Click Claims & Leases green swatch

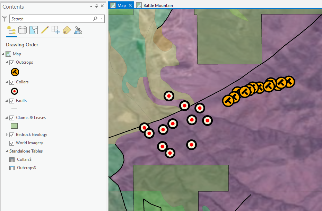click(x=14, y=126)
